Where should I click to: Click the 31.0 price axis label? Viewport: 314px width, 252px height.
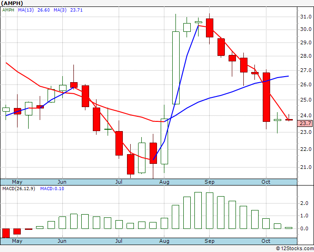306,17
